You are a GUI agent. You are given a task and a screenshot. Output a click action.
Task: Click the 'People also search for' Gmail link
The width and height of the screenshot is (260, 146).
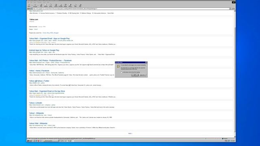click(x=44, y=33)
